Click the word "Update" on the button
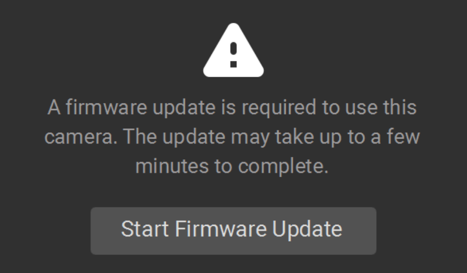This screenshot has width=467, height=273. (x=307, y=229)
